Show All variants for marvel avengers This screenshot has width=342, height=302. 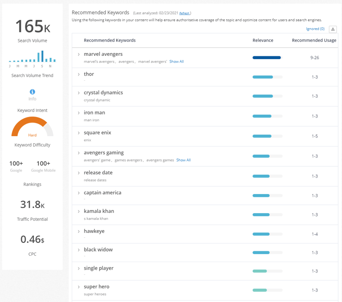tap(176, 62)
